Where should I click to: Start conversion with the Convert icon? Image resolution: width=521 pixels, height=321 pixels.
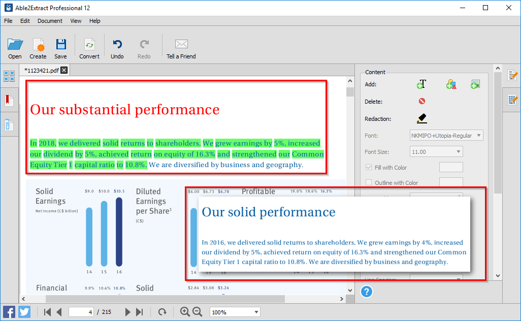[89, 49]
